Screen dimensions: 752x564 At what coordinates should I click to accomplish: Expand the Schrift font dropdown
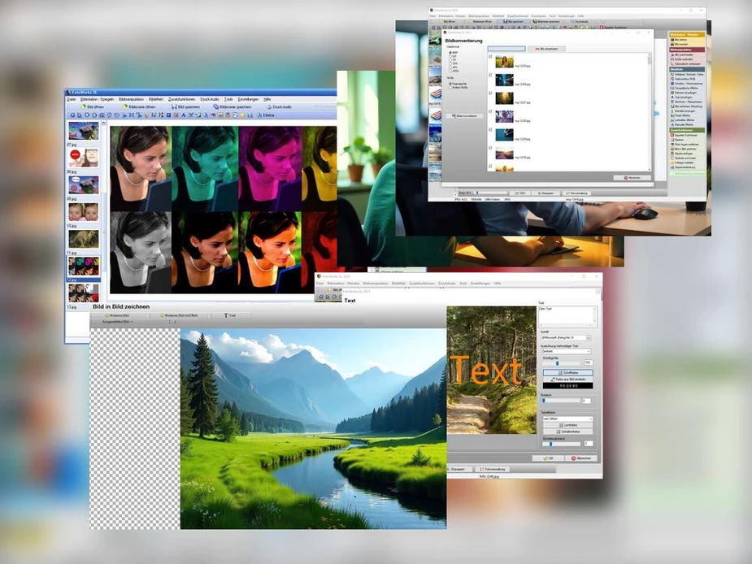(565, 337)
